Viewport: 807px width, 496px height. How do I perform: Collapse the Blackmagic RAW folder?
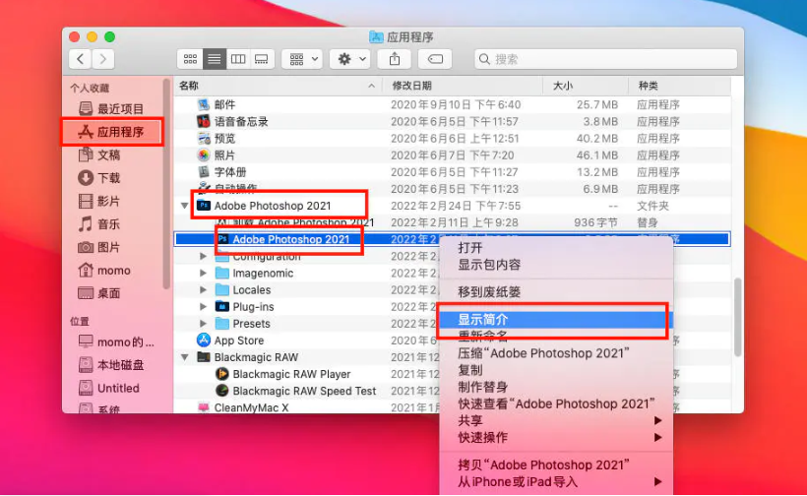[185, 357]
